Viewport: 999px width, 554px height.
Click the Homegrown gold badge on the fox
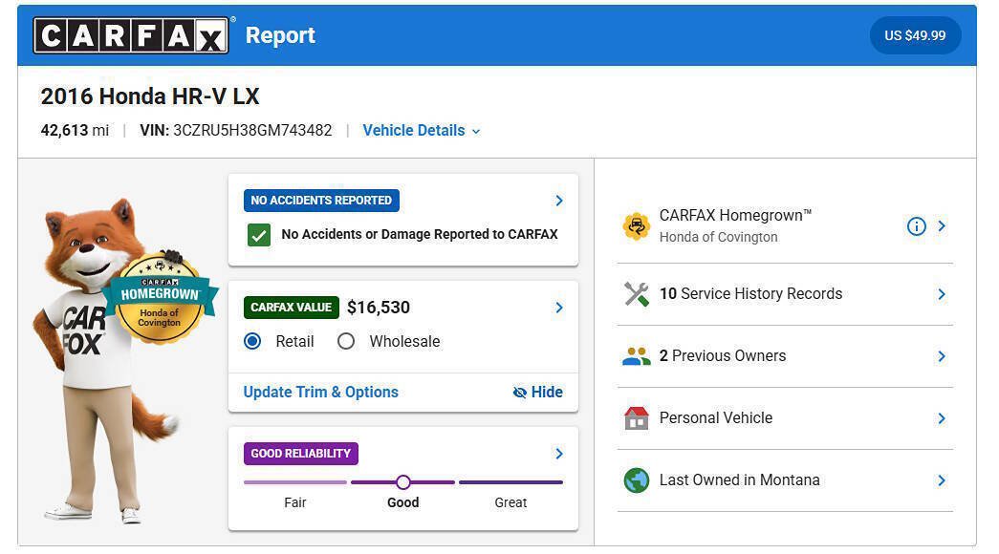click(x=160, y=298)
